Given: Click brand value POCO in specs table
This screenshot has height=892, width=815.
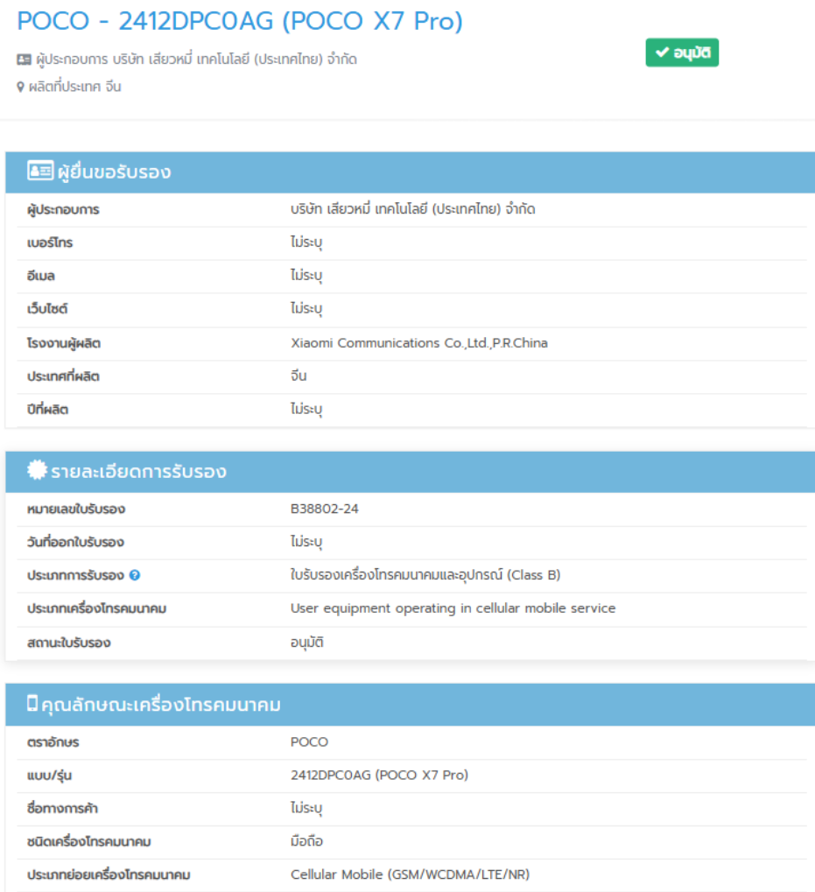Looking at the screenshot, I should (x=309, y=741).
